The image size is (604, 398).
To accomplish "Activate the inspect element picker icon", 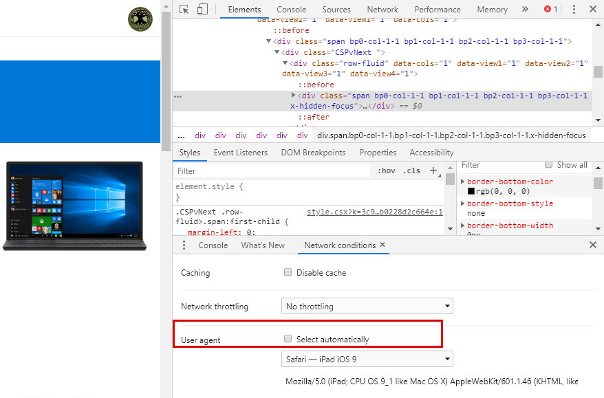I will coord(184,9).
